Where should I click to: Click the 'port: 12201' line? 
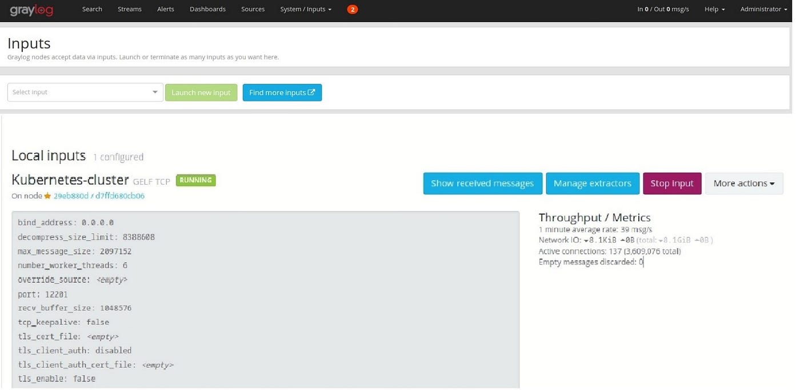point(43,294)
